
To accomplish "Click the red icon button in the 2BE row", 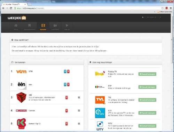I will 66,97.
